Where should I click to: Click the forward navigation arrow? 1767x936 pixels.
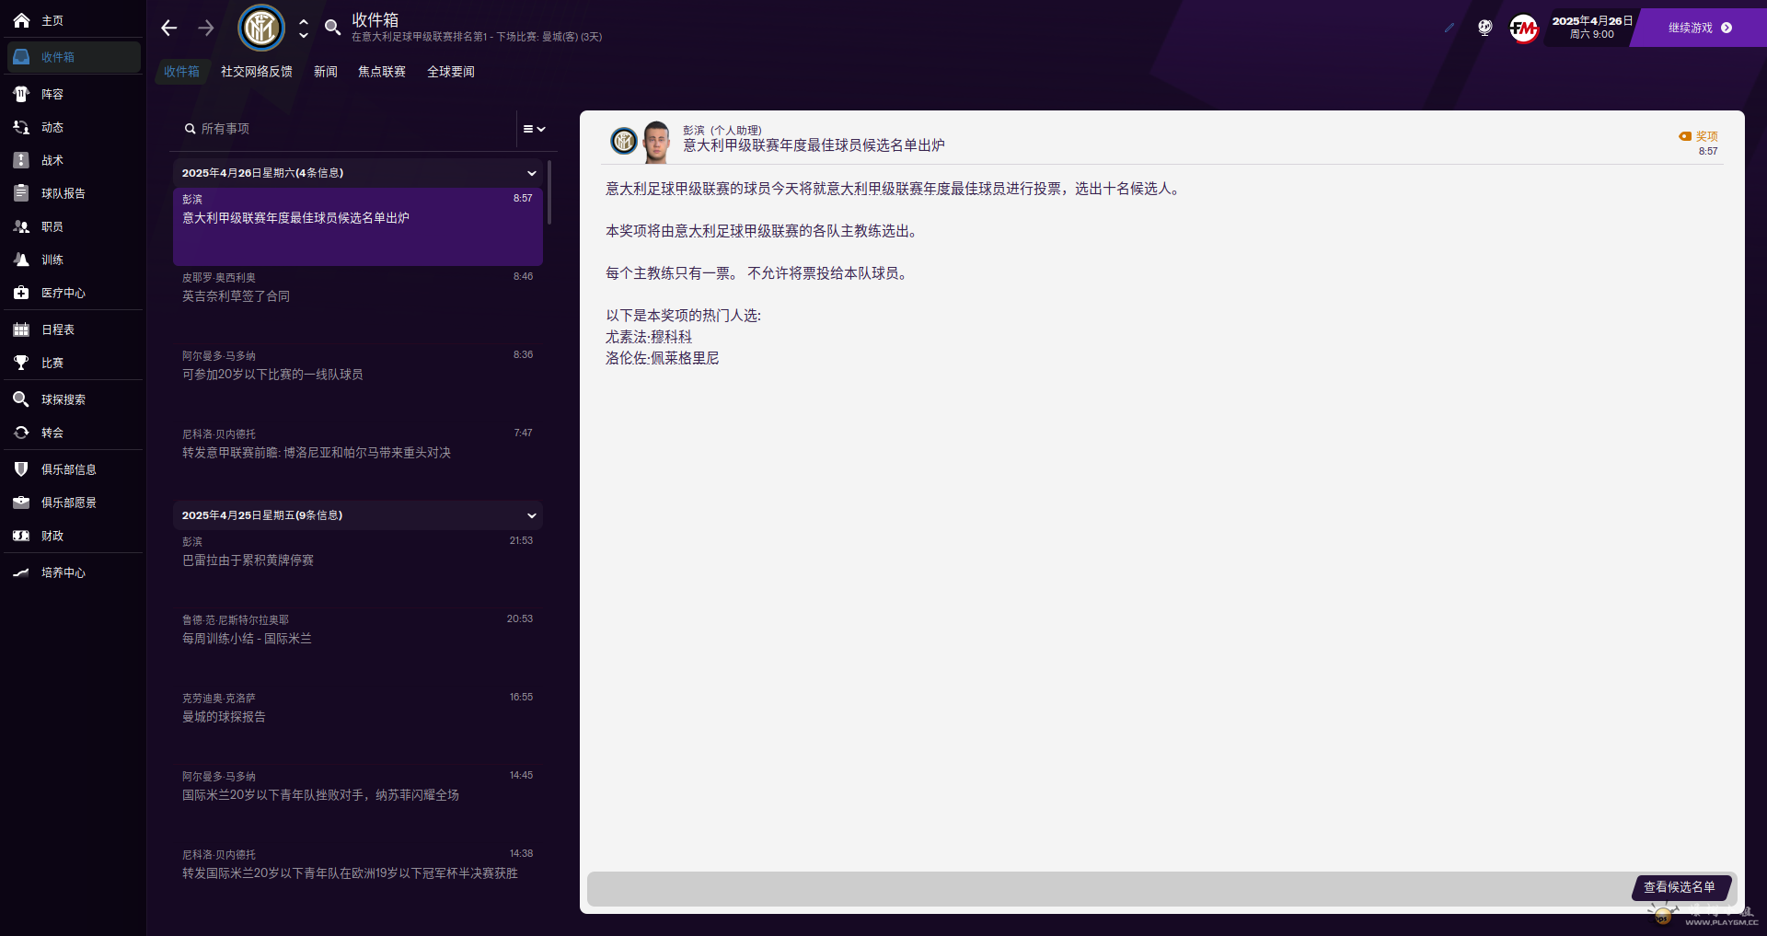point(206,28)
